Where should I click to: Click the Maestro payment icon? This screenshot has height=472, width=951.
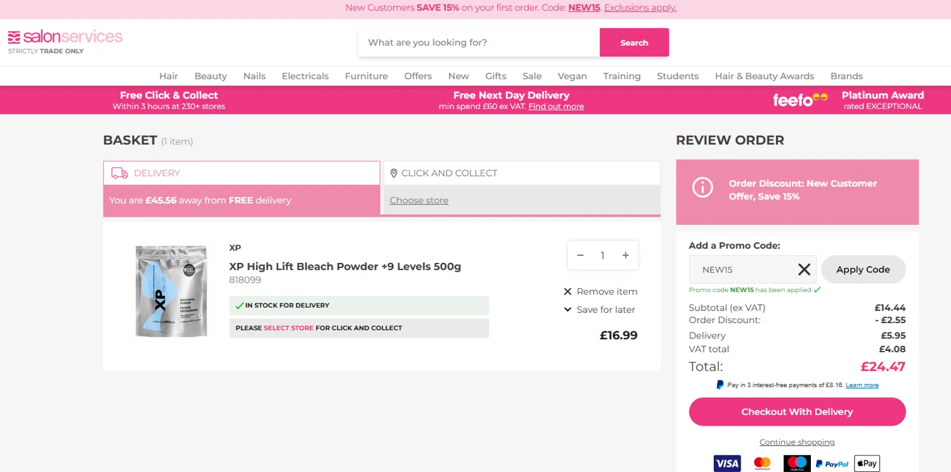pos(797,464)
